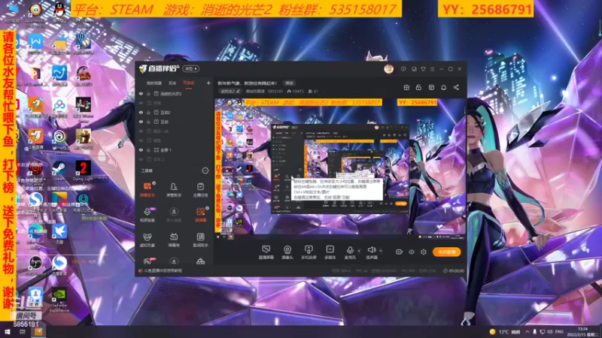The height and width of the screenshot is (338, 602).
Task: Click the open padlock icon in top-right row
Action: tap(418, 87)
